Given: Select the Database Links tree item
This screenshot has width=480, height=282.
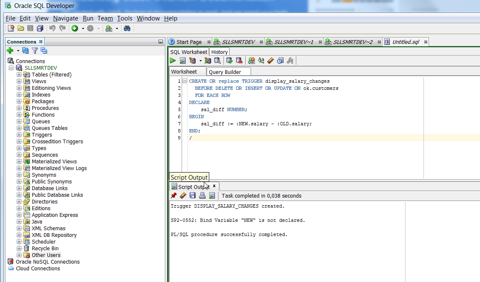Looking at the screenshot, I should [50, 188].
